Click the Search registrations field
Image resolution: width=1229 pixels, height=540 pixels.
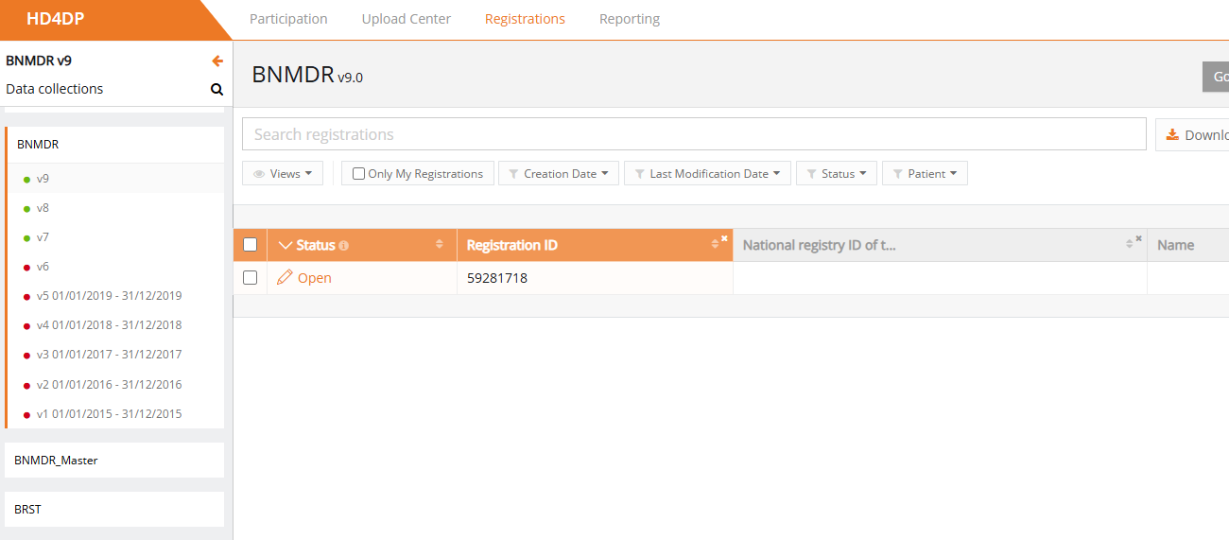(x=693, y=134)
